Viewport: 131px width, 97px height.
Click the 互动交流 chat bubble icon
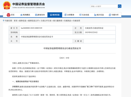click(80, 15)
